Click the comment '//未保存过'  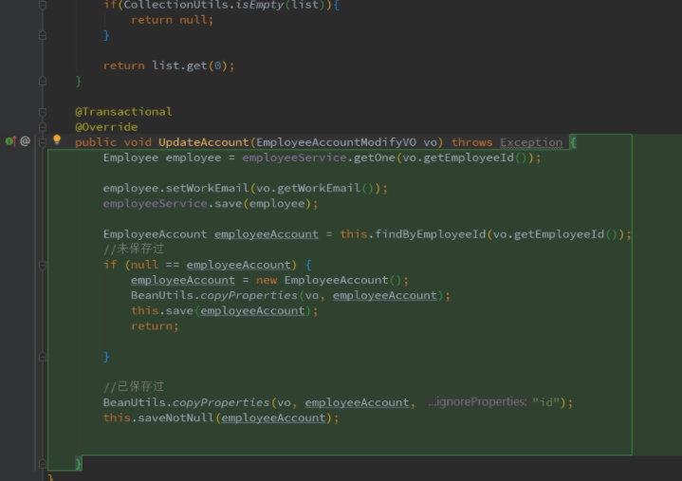pos(134,250)
